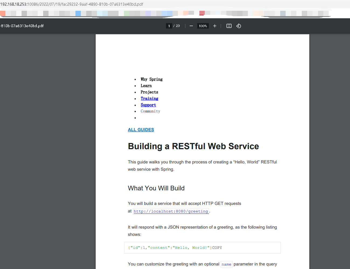Click the 'Learn' list item
Image resolution: width=350 pixels, height=269 pixels.
click(x=146, y=86)
